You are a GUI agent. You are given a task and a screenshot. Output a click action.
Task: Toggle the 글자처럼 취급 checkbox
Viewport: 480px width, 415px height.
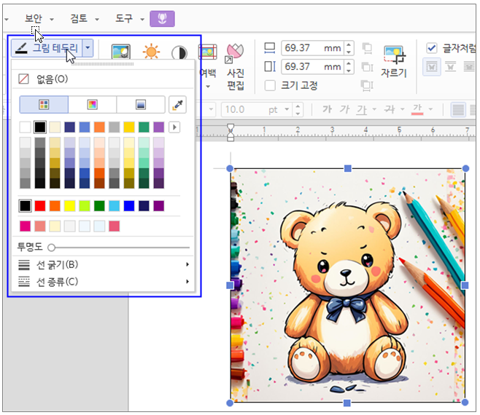(432, 48)
